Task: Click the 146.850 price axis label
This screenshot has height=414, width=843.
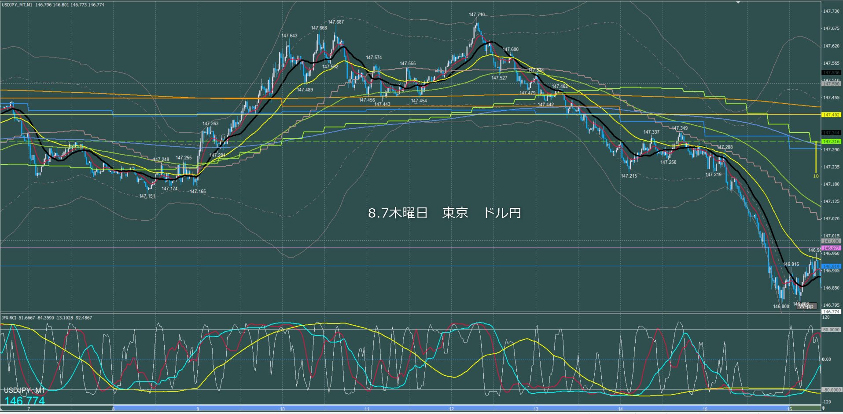Action: [831, 288]
